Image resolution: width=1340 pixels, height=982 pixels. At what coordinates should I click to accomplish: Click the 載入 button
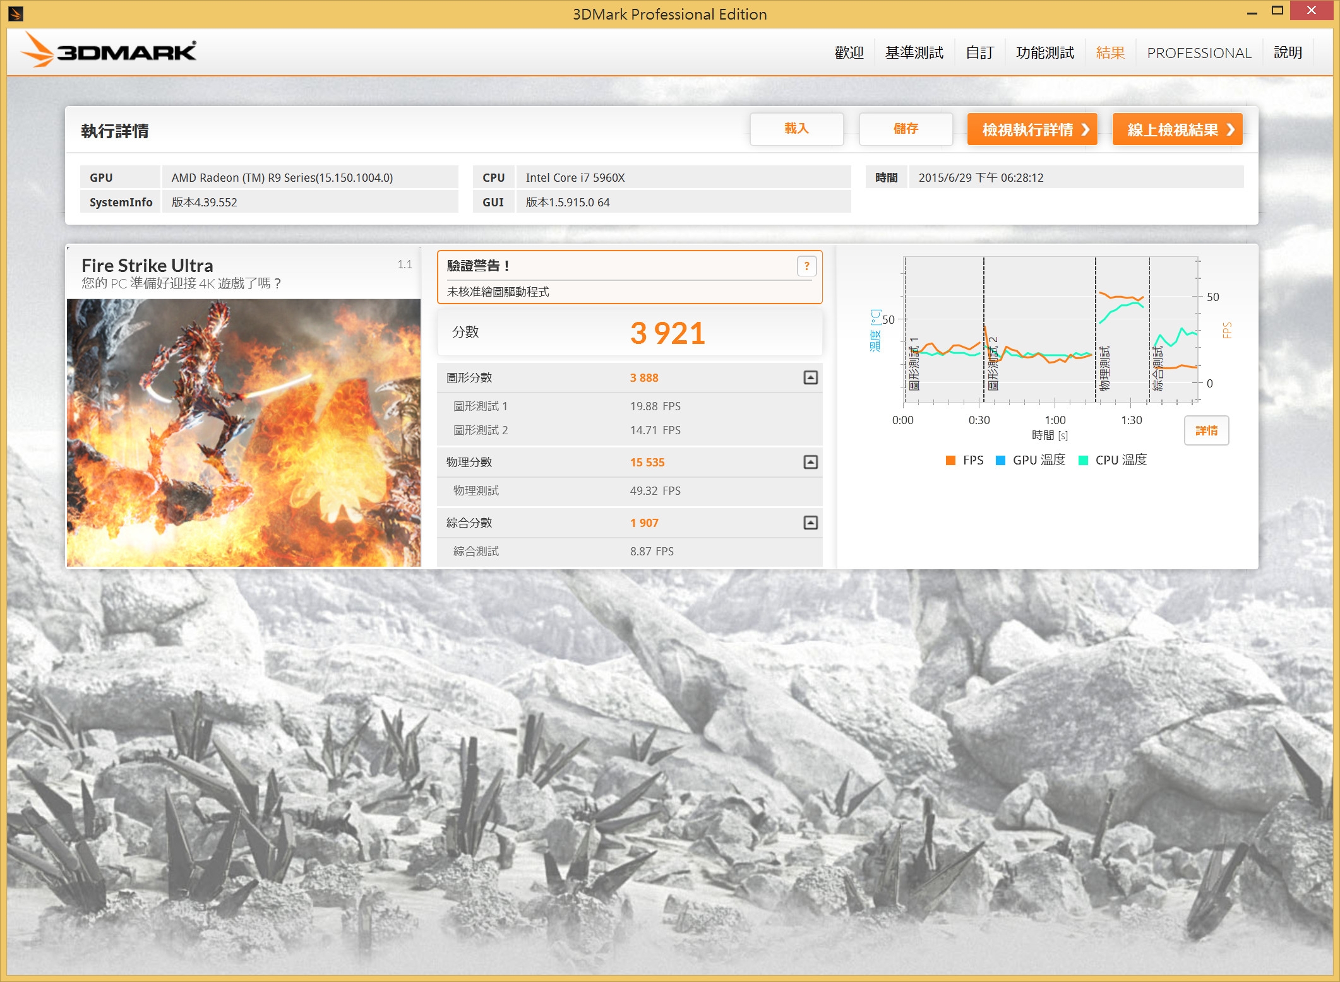[x=796, y=129]
